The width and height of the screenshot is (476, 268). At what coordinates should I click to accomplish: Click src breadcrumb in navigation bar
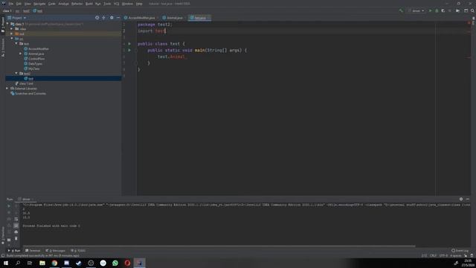(17, 11)
